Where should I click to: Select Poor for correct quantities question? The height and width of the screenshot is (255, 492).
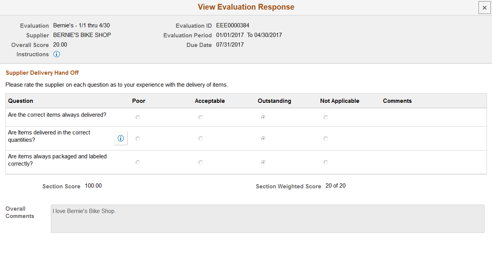(x=138, y=138)
